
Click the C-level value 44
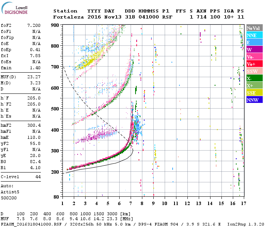tap(38, 177)
